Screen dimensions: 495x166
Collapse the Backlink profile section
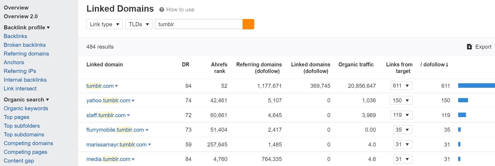click(x=27, y=27)
